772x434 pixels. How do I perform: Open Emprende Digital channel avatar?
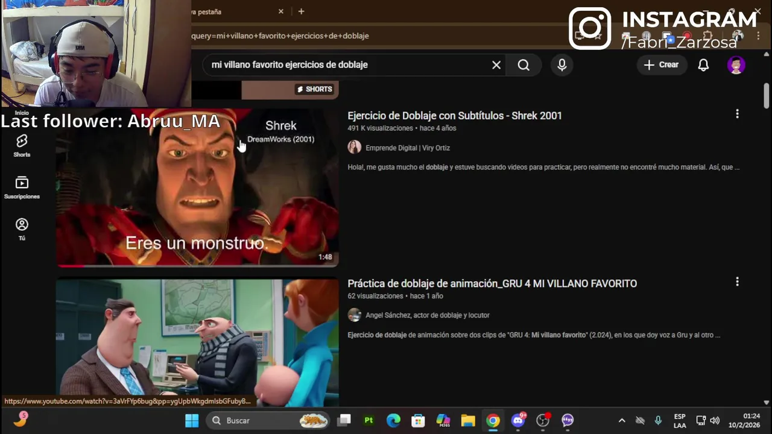coord(355,147)
